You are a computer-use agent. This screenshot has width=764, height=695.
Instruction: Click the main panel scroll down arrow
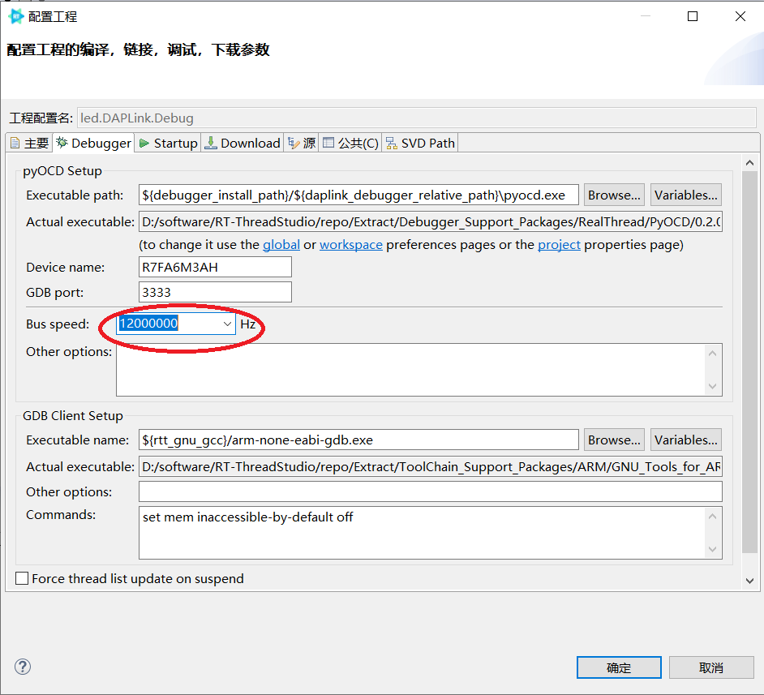[749, 581]
